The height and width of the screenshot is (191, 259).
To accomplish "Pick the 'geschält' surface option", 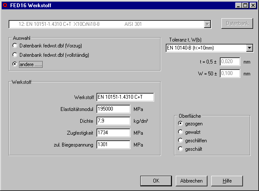I will tap(181, 149).
